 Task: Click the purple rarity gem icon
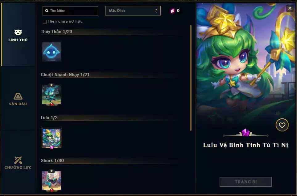click(246, 132)
